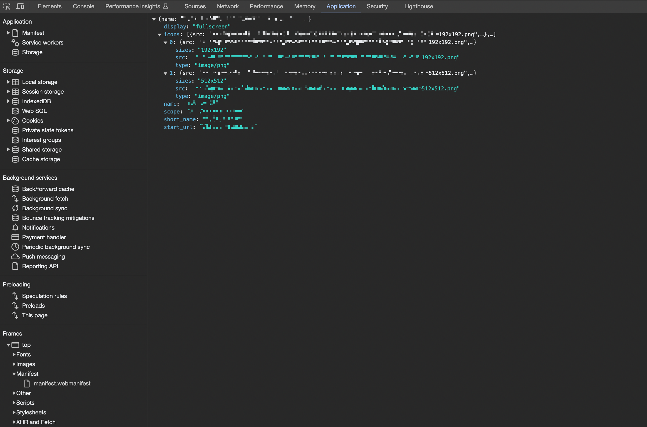Viewport: 647px width, 427px height.
Task: Collapse the icons array in JSON
Action: (x=160, y=35)
